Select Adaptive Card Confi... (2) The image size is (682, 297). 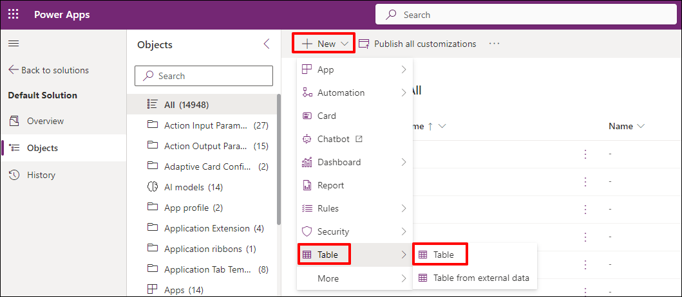(202, 166)
